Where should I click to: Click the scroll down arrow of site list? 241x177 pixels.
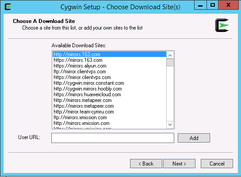170,124
